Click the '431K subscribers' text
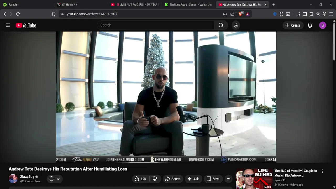 30,181
